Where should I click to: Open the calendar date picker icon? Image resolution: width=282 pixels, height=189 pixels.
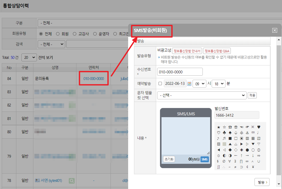189,84
